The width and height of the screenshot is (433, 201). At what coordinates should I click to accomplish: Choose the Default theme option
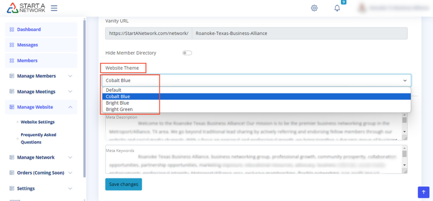(x=114, y=90)
